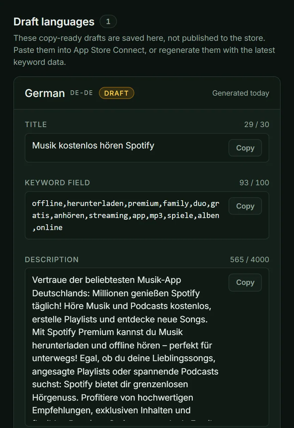Screen dimensions: 294x428
Task: Click the 'Generated today' label
Action: [241, 93]
